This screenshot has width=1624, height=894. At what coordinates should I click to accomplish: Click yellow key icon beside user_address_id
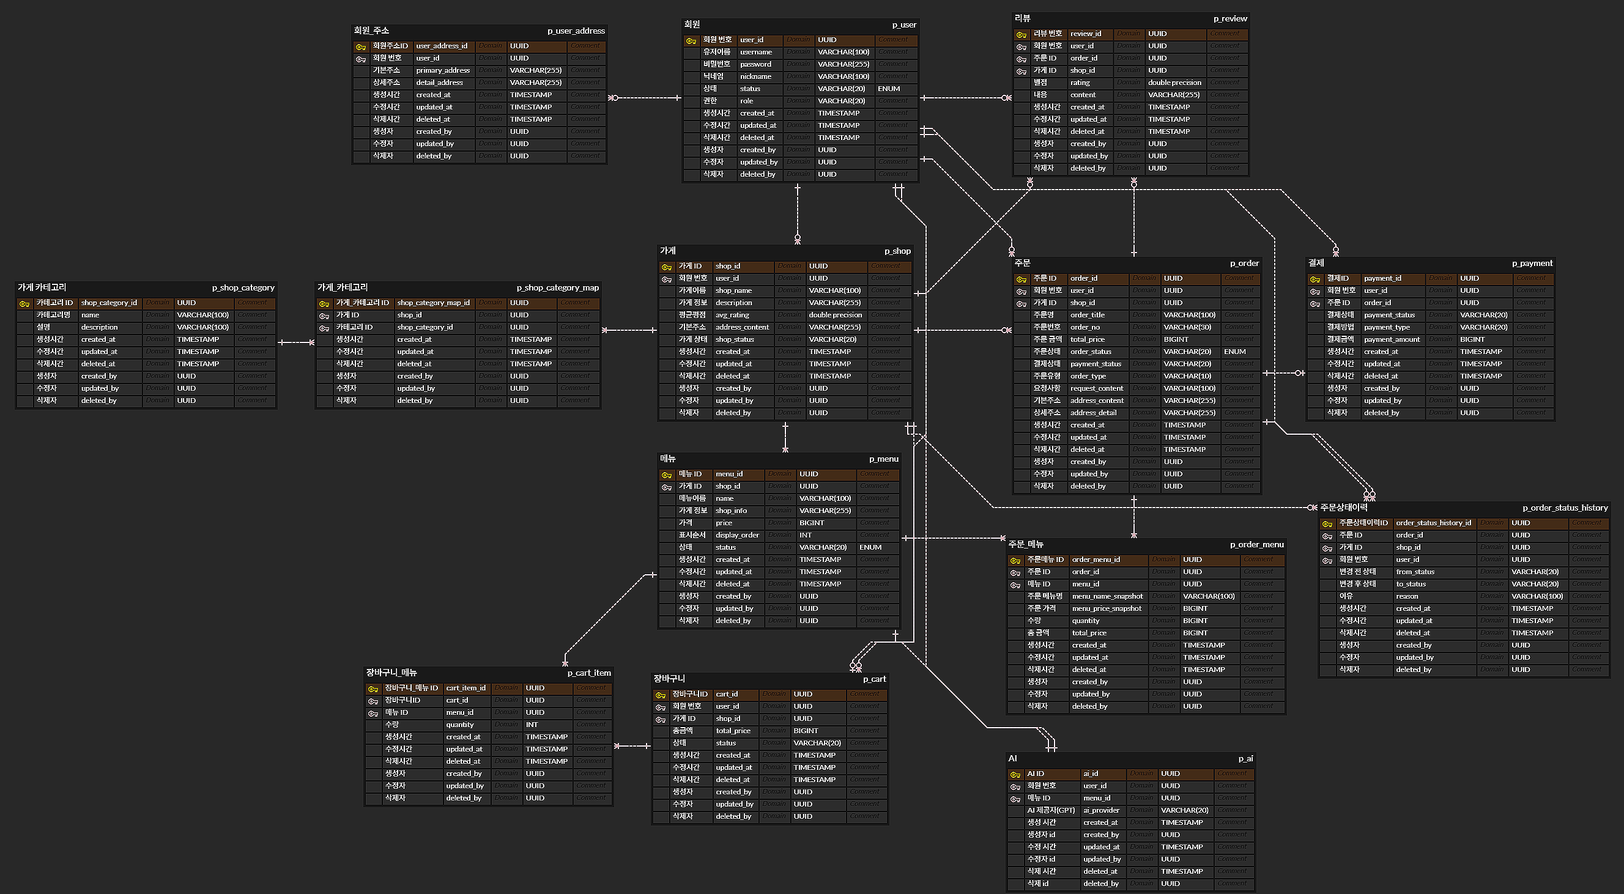(361, 46)
